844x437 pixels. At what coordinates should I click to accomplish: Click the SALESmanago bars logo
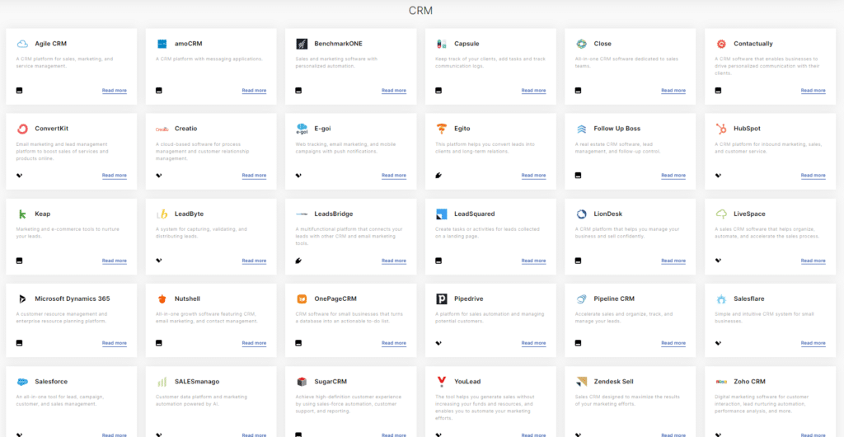(x=162, y=382)
